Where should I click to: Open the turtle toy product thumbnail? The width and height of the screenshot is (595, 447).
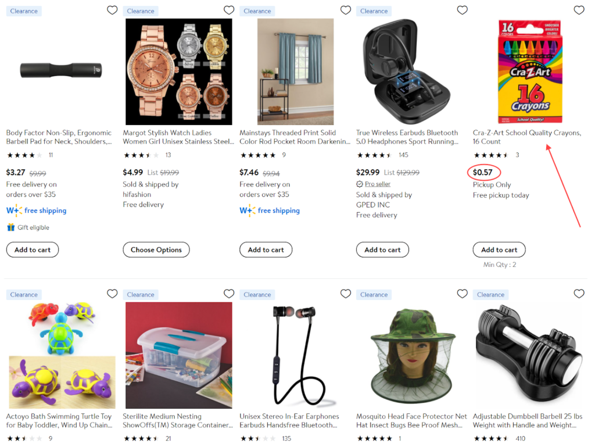click(x=60, y=355)
